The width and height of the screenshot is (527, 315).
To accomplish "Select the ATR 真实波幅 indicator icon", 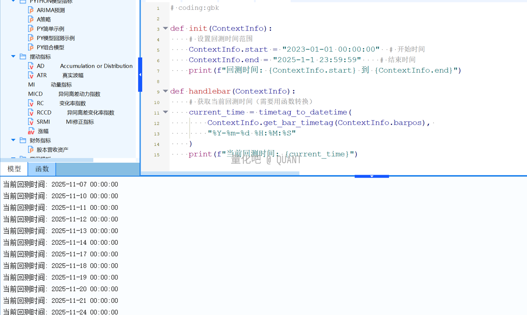I will coord(31,75).
